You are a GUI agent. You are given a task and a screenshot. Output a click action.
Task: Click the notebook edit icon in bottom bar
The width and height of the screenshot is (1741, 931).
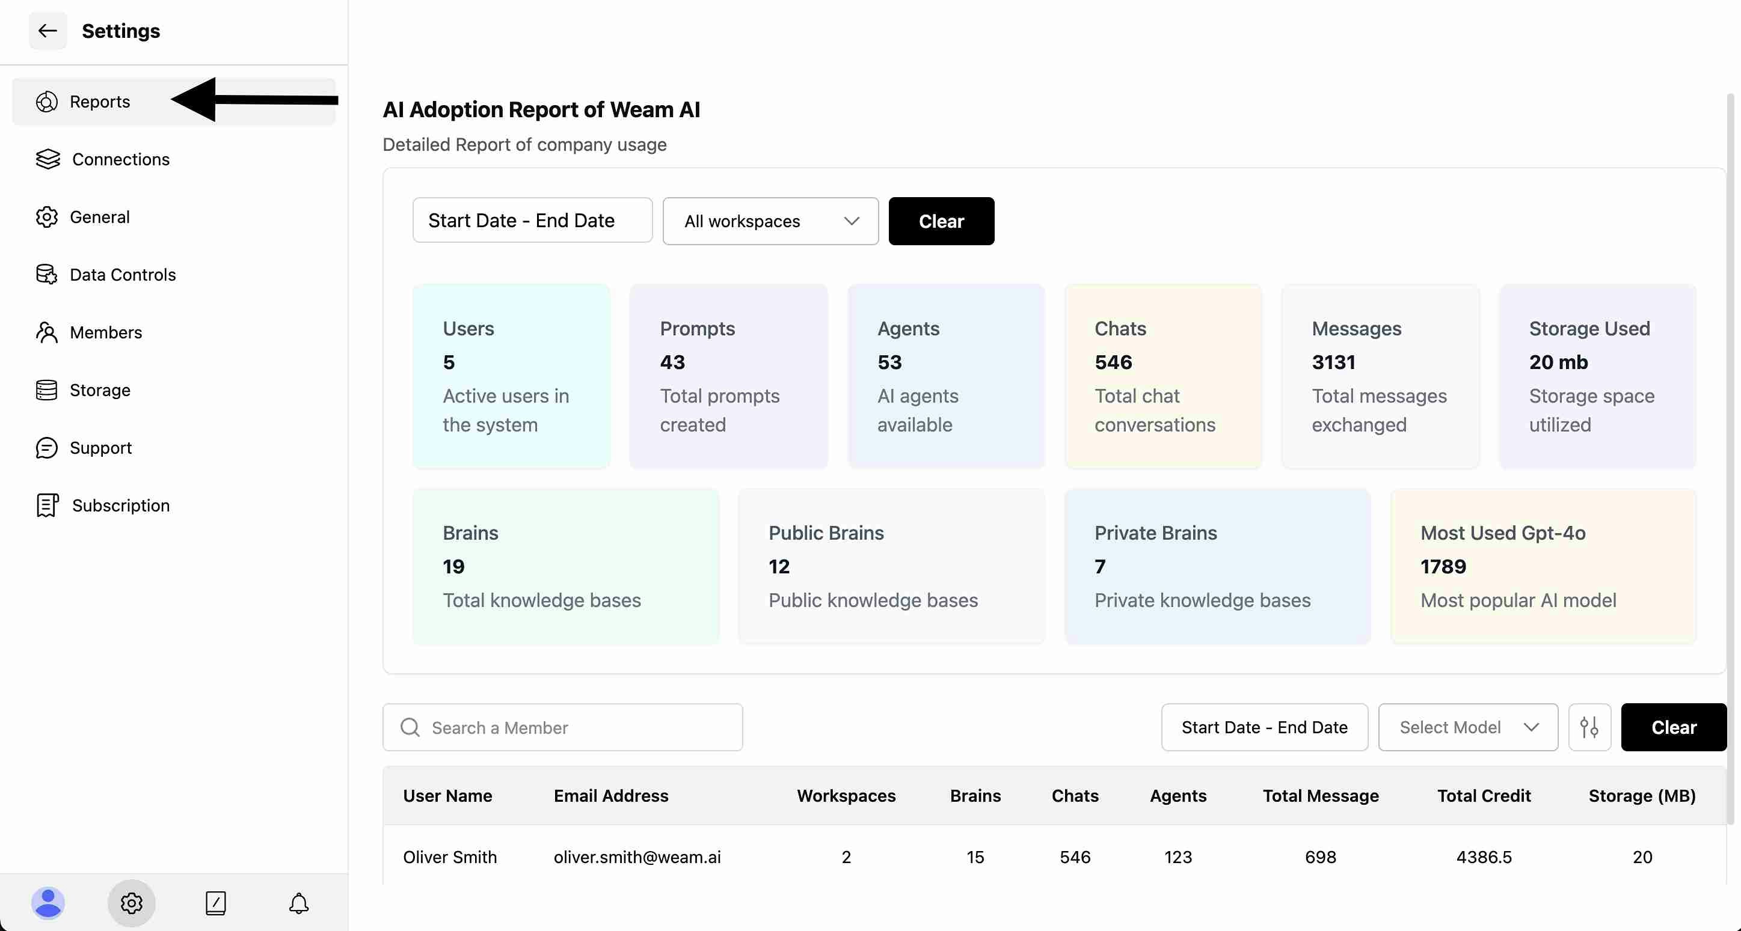click(x=215, y=903)
